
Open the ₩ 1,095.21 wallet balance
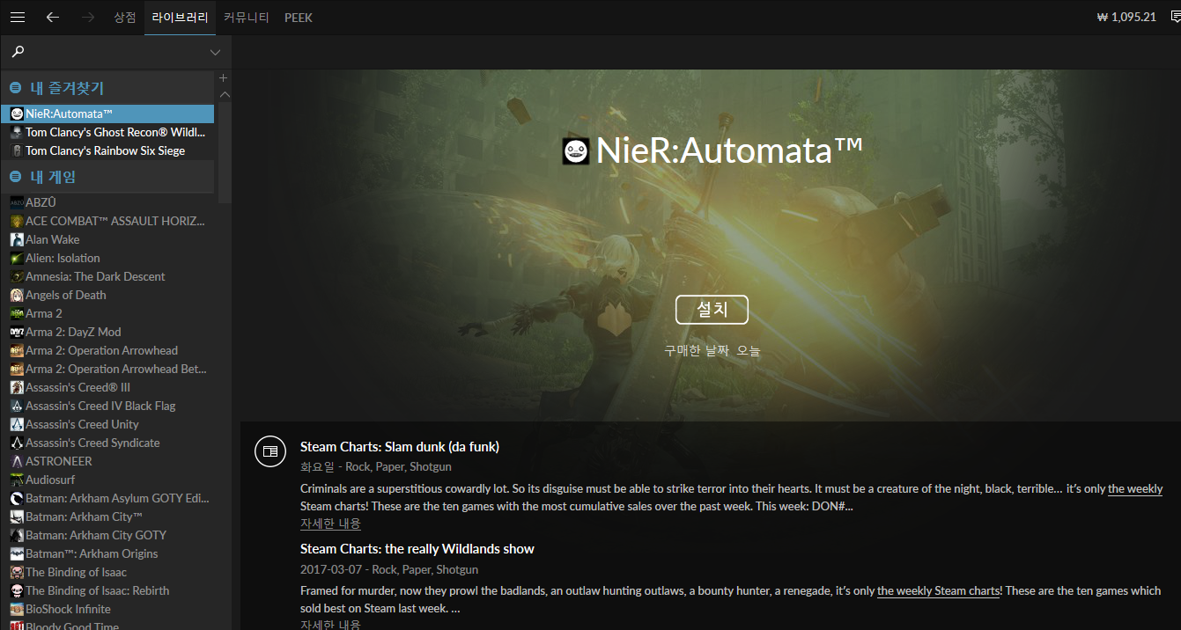1126,17
